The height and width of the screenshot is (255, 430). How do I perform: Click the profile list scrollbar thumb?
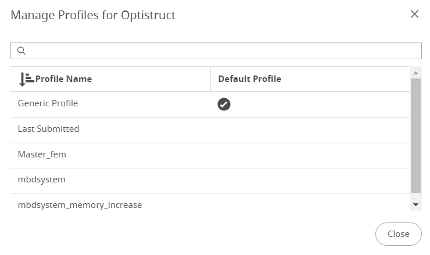click(x=415, y=135)
